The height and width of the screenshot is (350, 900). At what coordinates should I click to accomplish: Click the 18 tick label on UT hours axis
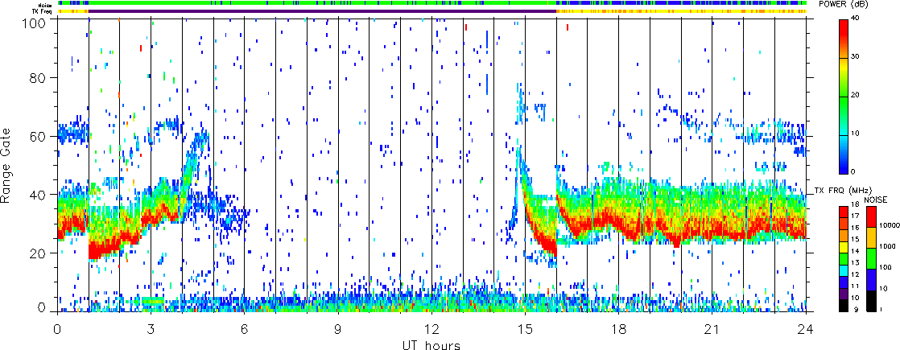click(x=619, y=329)
